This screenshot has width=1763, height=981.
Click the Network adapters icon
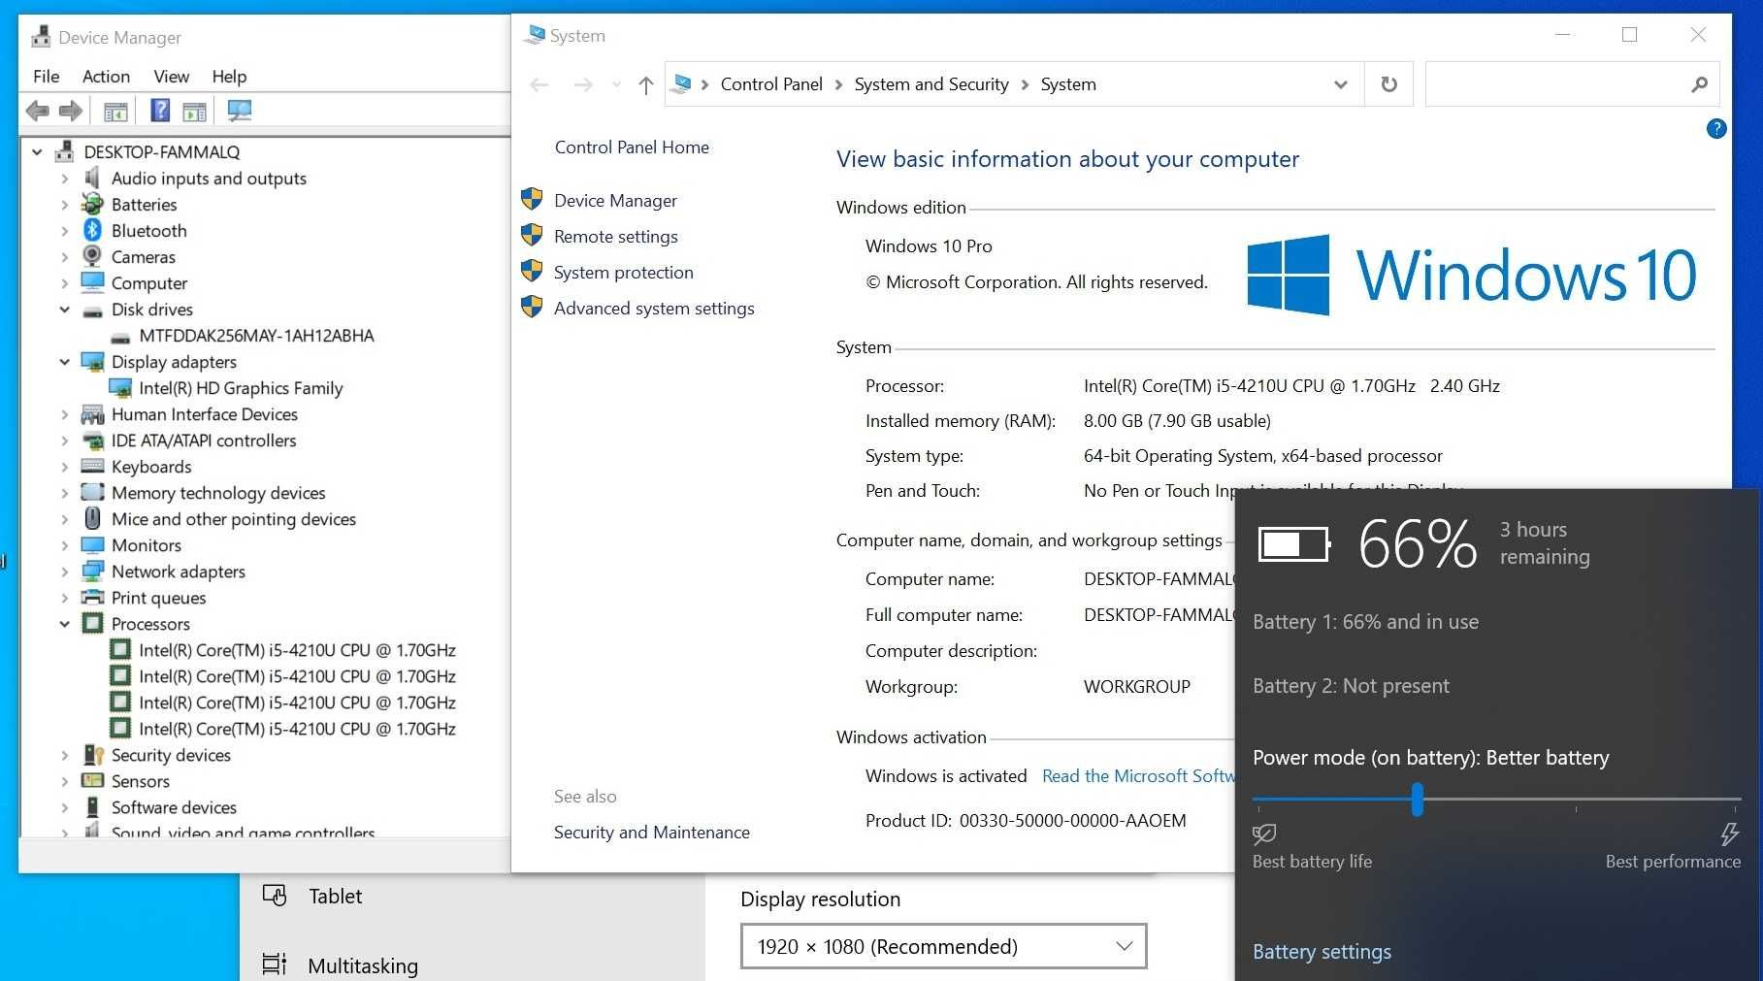click(x=92, y=571)
